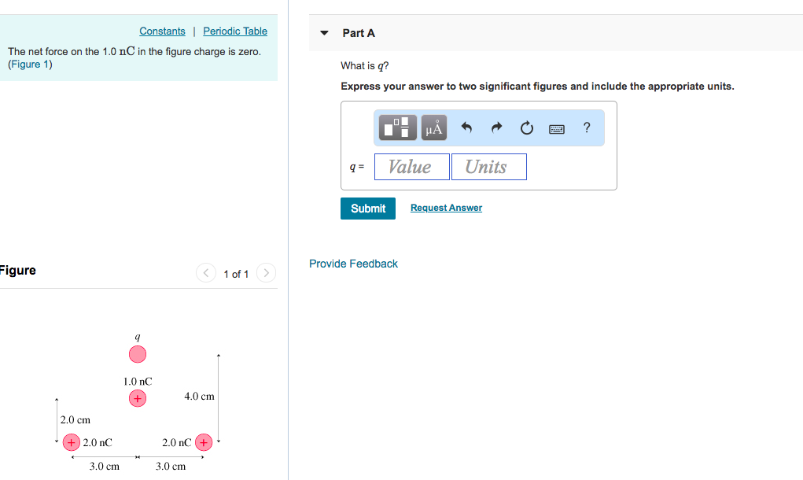Screen dimensions: 803x480
Task: Select the Part A section header
Action: click(359, 33)
